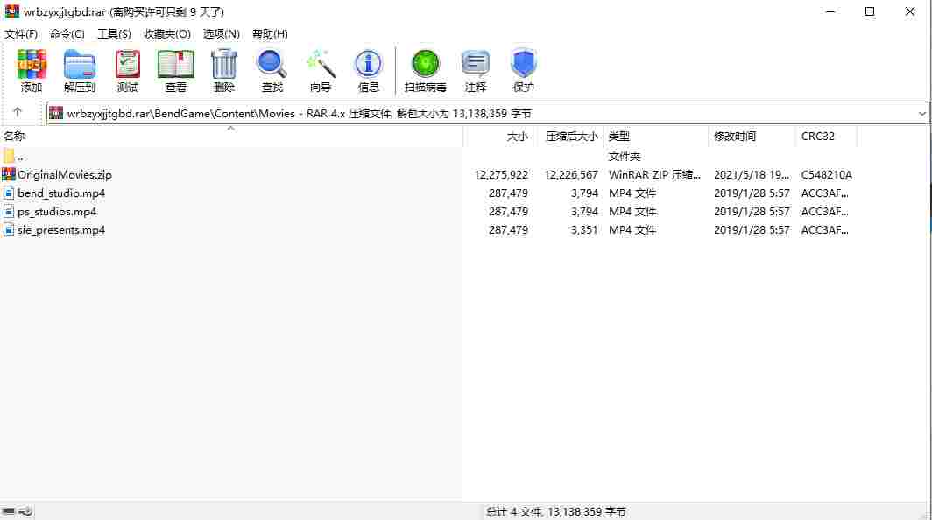Click size value 12,275,922

point(500,175)
